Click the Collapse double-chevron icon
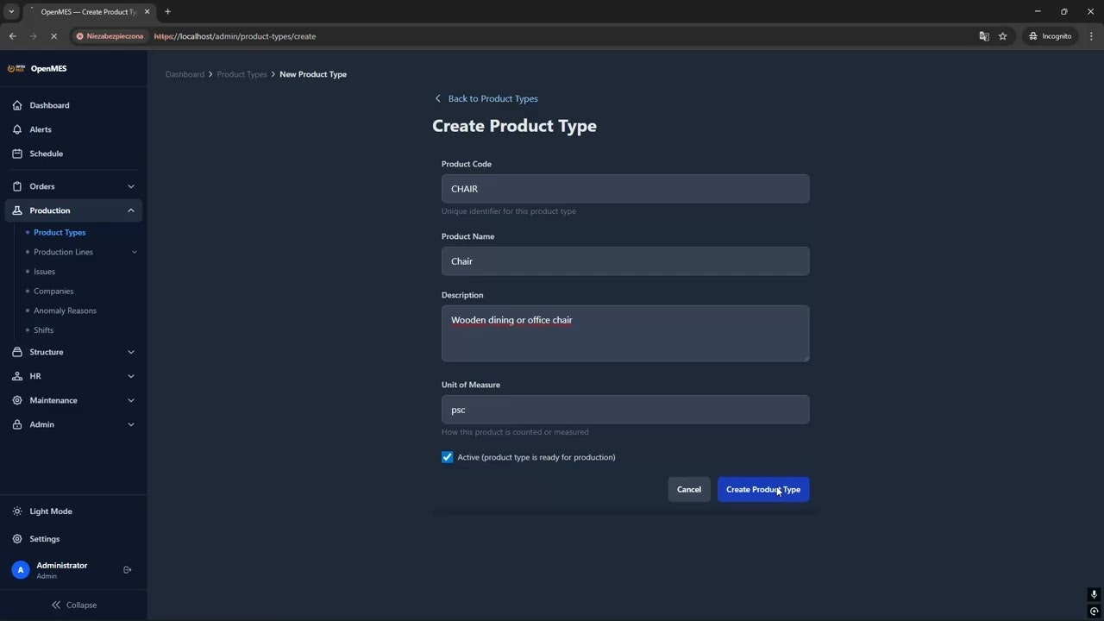Screen dimensions: 1104x621 tap(56, 605)
